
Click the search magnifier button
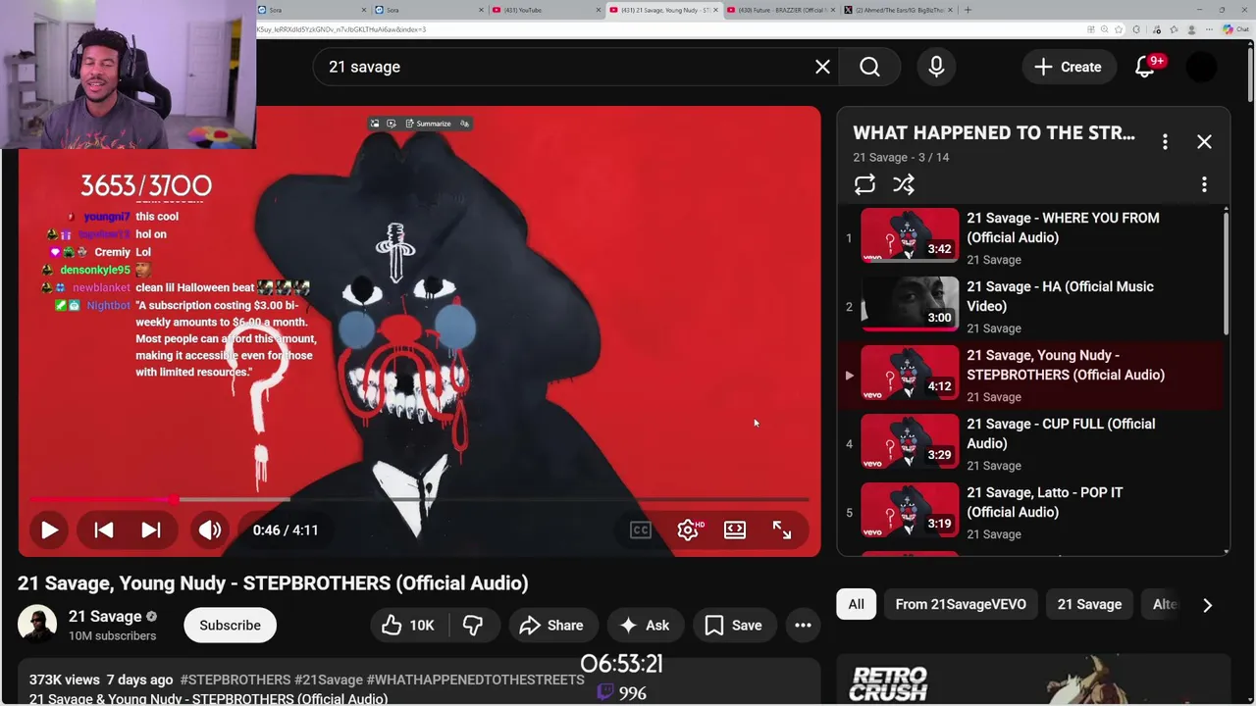tap(870, 67)
